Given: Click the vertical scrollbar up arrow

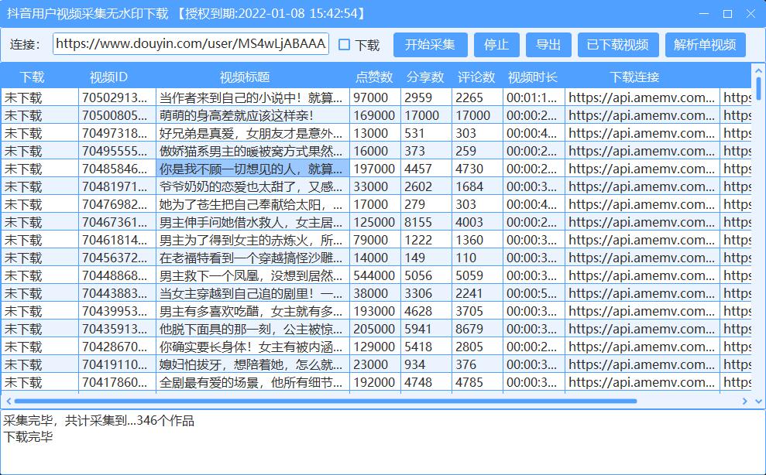Looking at the screenshot, I should pos(758,70).
